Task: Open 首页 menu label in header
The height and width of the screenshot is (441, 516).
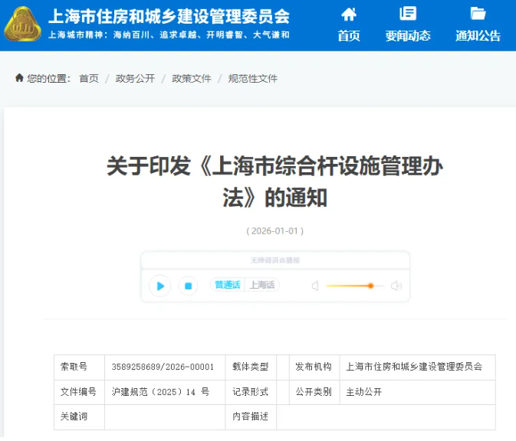Action: (x=349, y=36)
